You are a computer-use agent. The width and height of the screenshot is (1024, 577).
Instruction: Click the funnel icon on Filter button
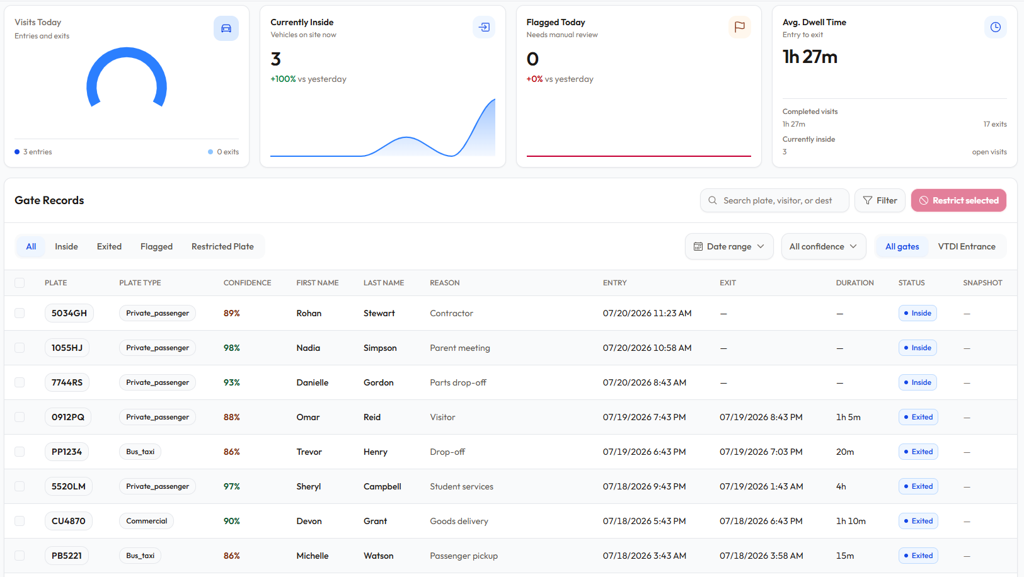pos(868,200)
